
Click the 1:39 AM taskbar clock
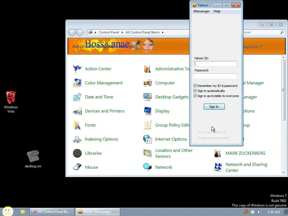coord(274,212)
